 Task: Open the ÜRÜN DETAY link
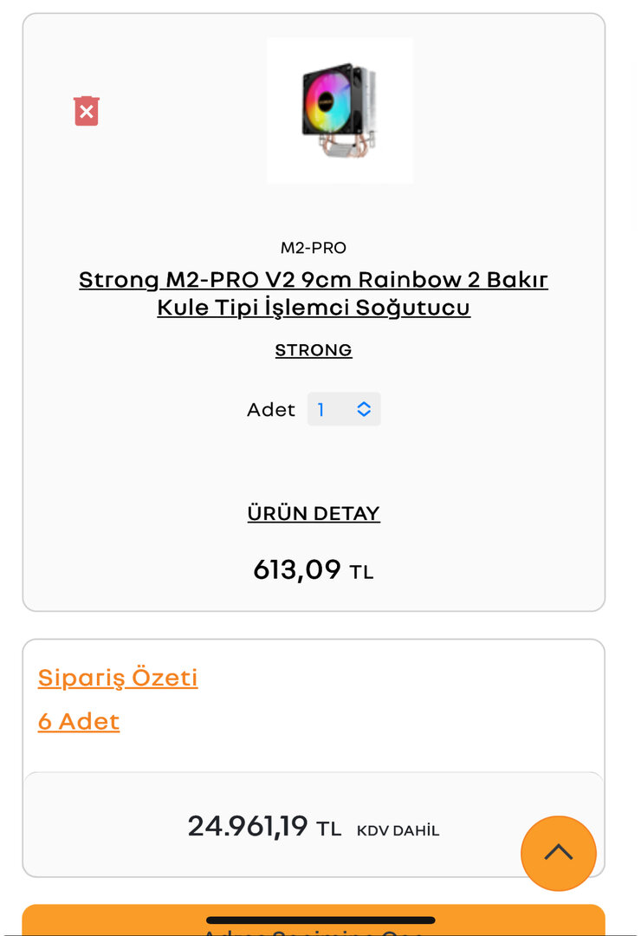pos(314,513)
